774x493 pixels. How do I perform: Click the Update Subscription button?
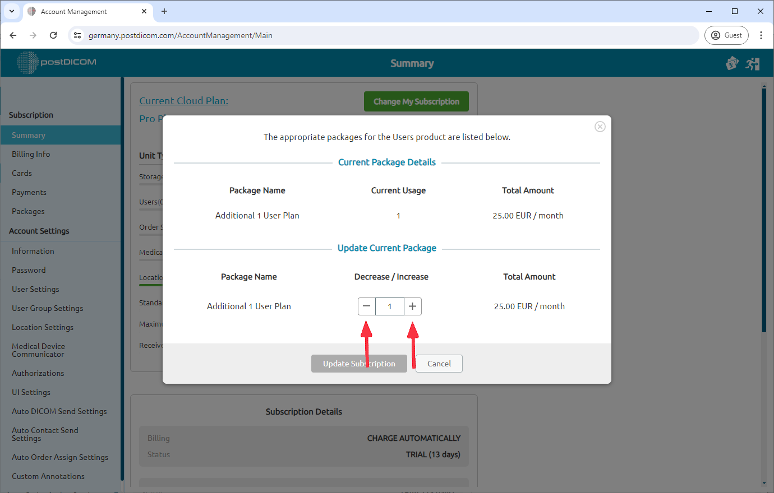359,364
